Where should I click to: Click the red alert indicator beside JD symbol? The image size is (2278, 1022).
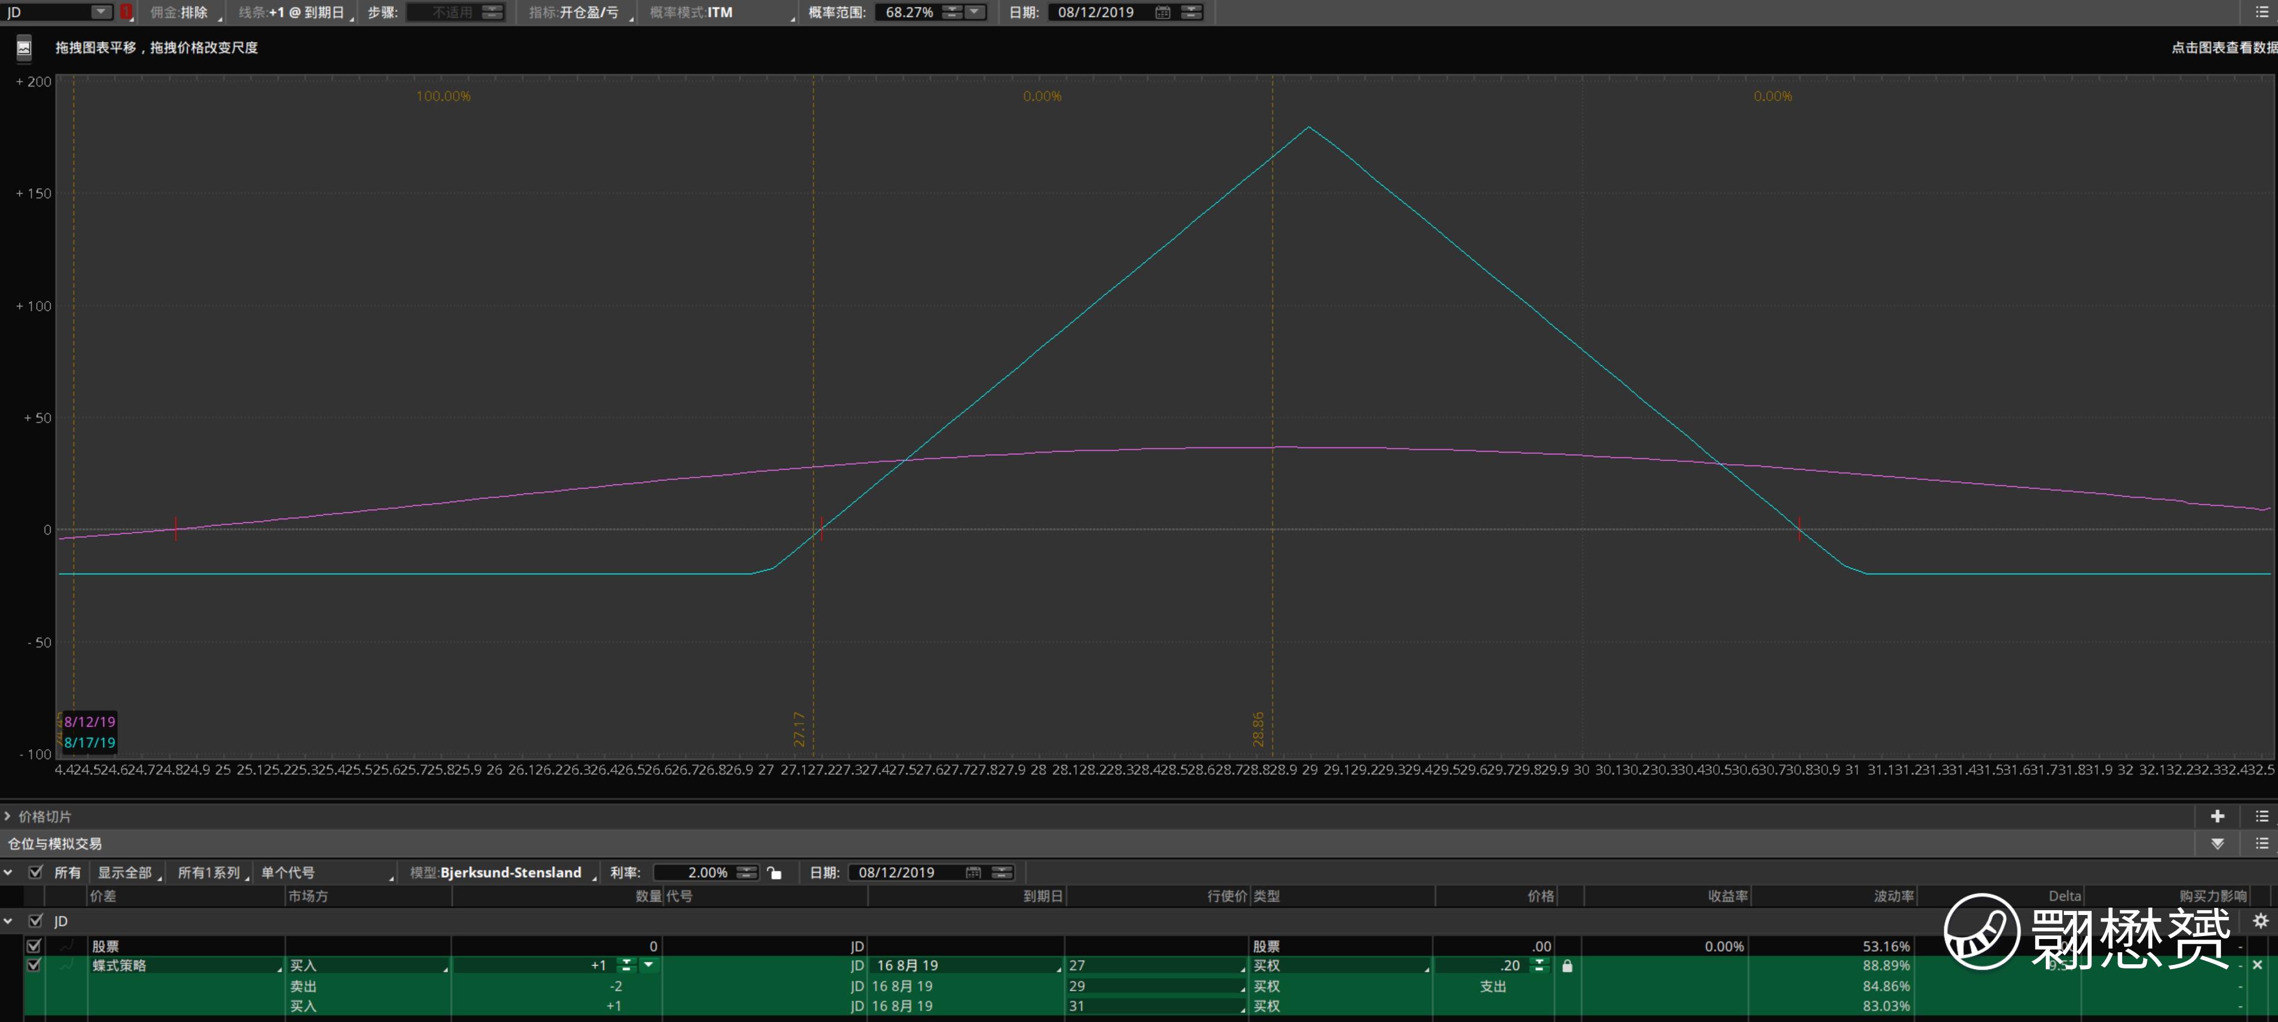point(126,13)
